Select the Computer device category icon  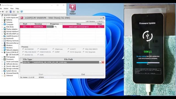[x=5, y=24]
